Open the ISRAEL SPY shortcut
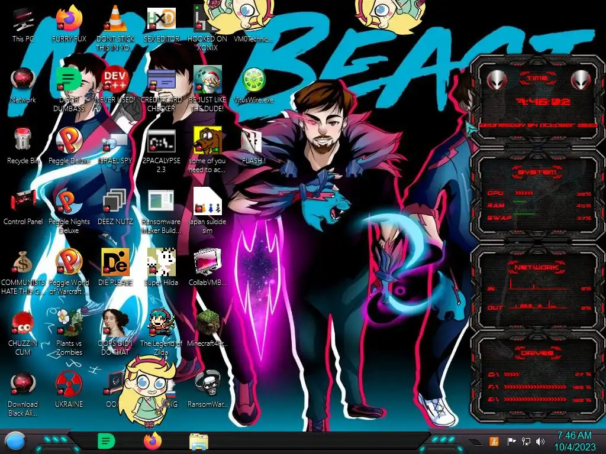The width and height of the screenshot is (606, 454). pyautogui.click(x=115, y=143)
